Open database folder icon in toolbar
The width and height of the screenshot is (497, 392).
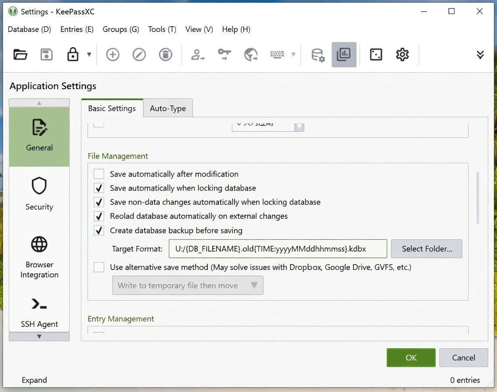click(x=20, y=55)
